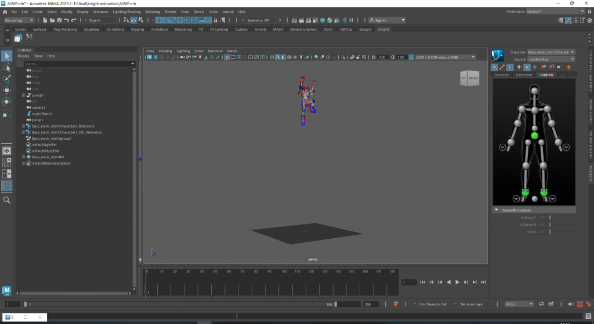Viewport: 594px width, 324px height.
Task: Activate the Lasso select tool
Action: point(7,68)
